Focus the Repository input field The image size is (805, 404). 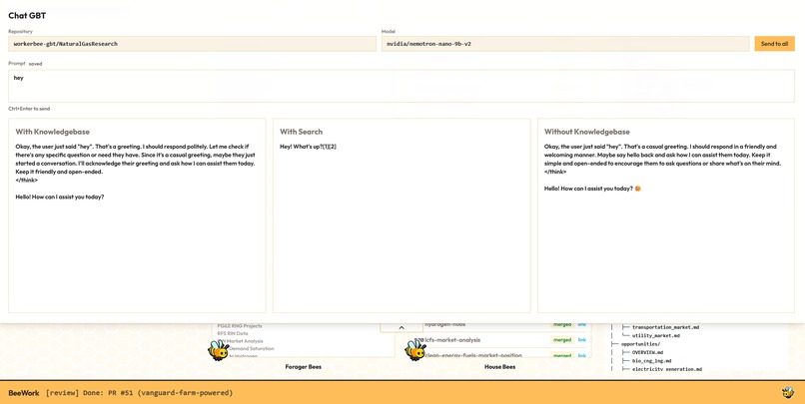(x=192, y=44)
